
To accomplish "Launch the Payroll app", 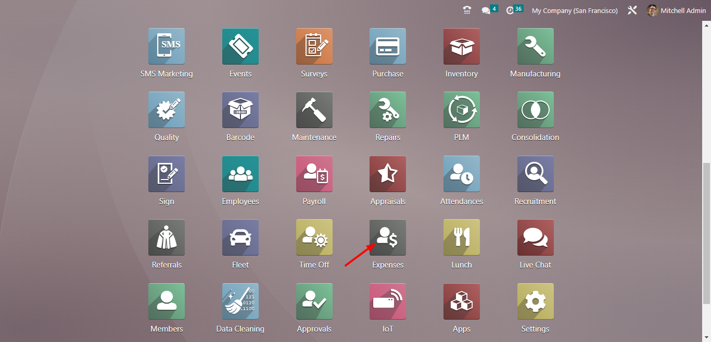I will pos(314,181).
